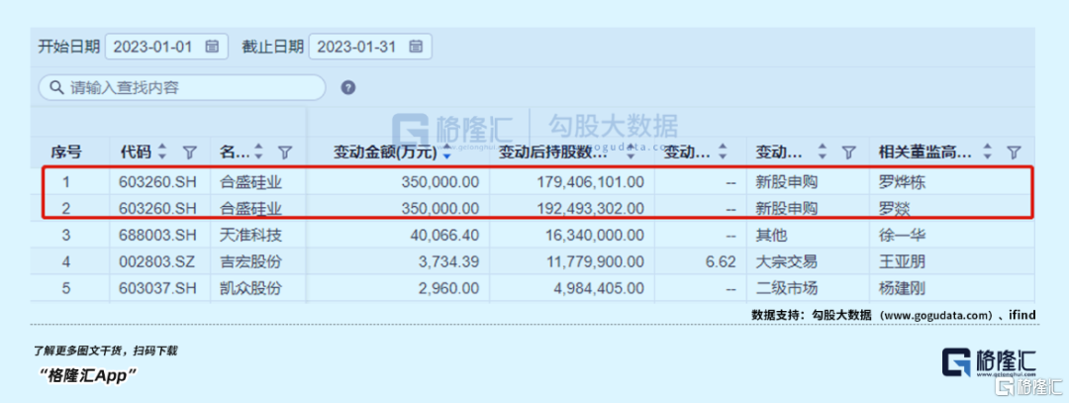
Task: Click amount 40,066.40
Action: (x=444, y=236)
